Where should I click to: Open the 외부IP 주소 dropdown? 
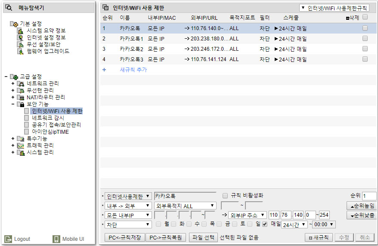247,215
